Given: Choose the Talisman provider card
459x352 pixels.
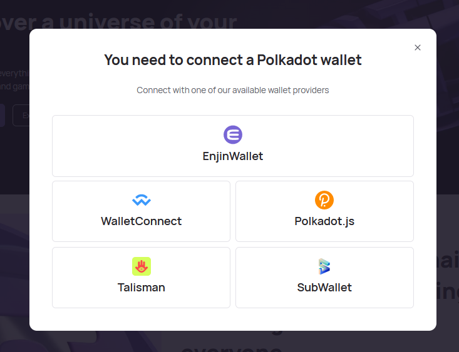Looking at the screenshot, I should point(141,278).
